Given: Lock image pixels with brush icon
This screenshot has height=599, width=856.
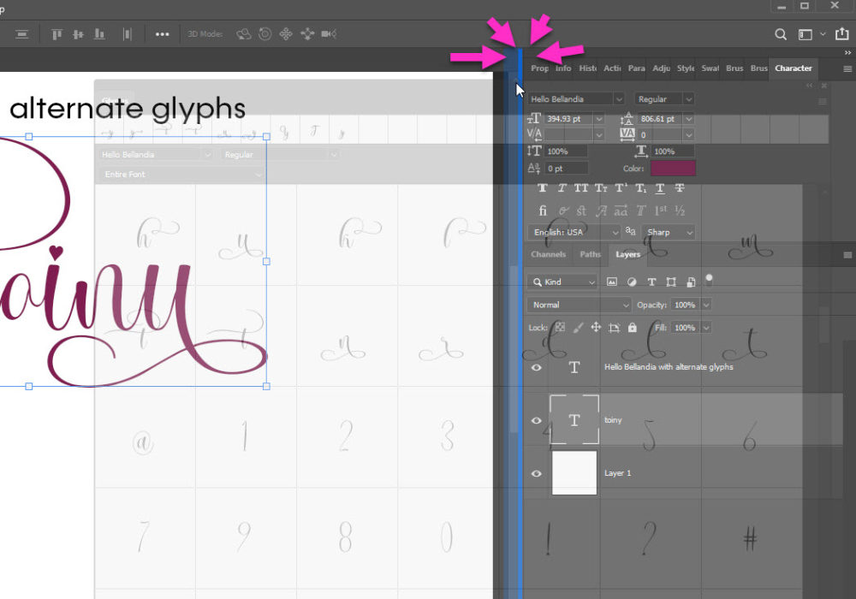Looking at the screenshot, I should 578,328.
